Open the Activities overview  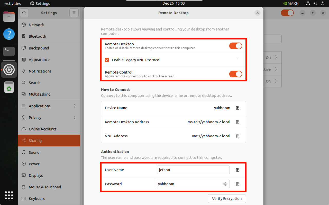pyautogui.click(x=13, y=3)
